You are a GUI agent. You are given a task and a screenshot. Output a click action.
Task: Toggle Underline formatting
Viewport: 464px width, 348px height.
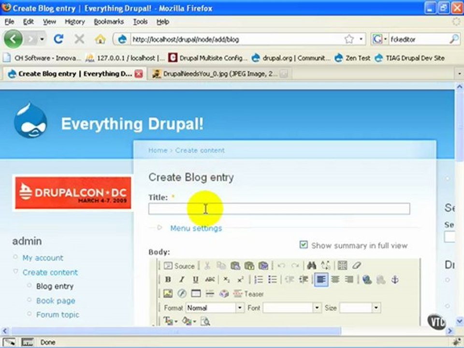[196, 280]
